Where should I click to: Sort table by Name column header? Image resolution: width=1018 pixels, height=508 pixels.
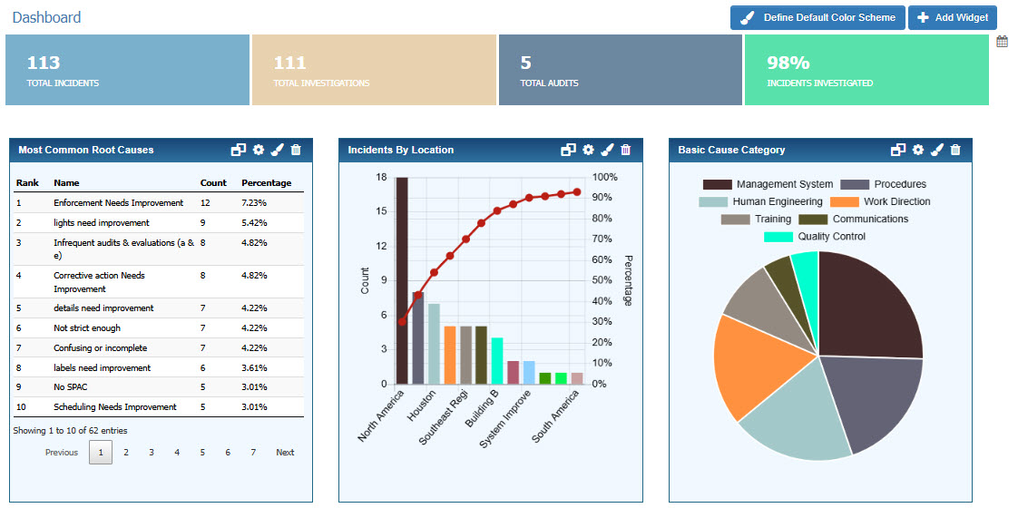point(66,183)
